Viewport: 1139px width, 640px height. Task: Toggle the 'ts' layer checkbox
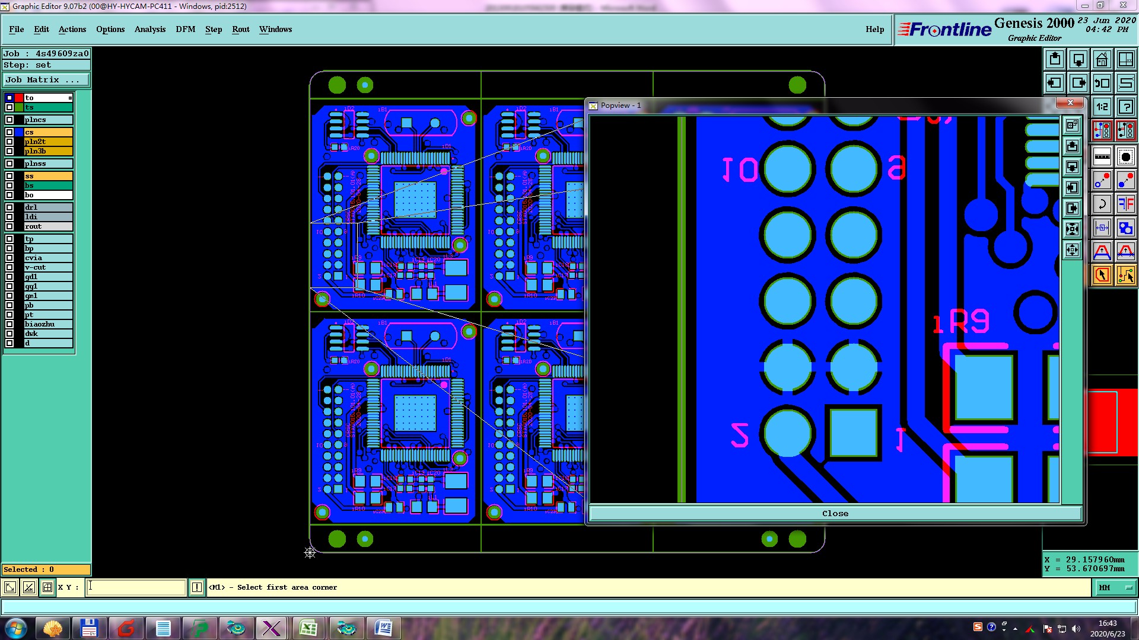9,107
